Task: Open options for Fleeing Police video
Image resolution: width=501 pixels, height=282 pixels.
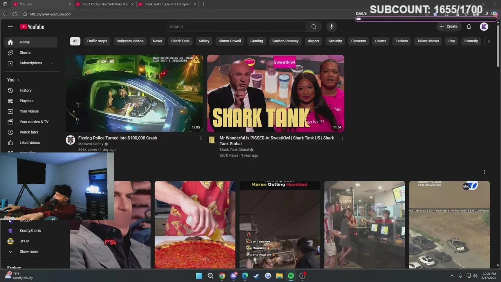Action: [201, 138]
